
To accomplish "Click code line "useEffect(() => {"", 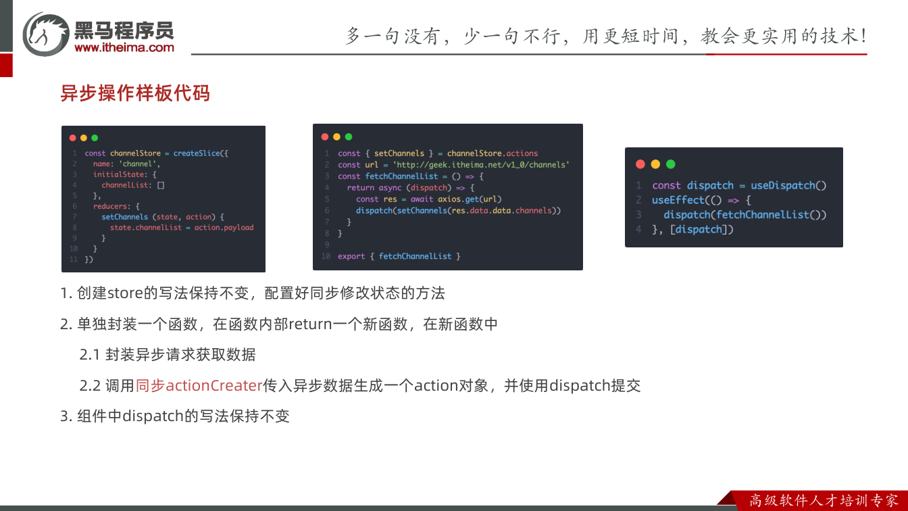I will (701, 200).
